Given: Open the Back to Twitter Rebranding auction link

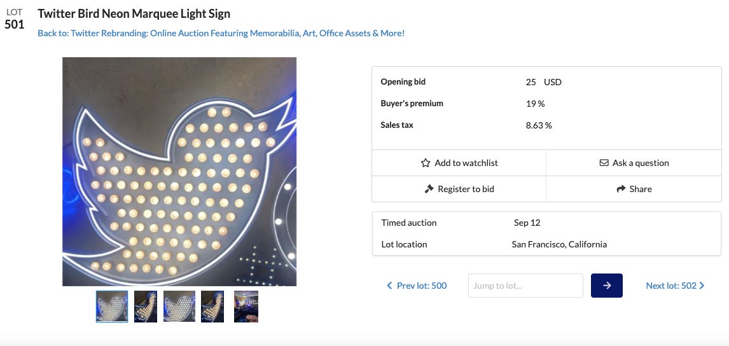Looking at the screenshot, I should [221, 33].
